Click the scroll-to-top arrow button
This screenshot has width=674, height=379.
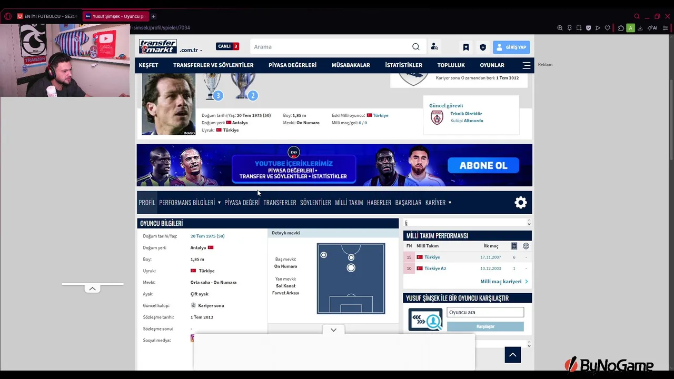pyautogui.click(x=513, y=355)
